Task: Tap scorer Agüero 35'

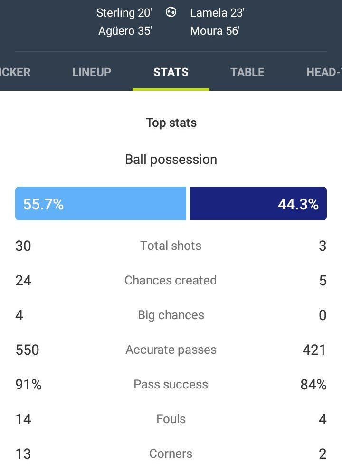Action: pos(125,31)
